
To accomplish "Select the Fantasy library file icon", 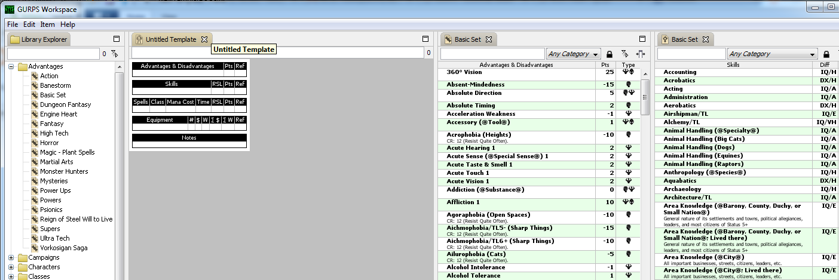I will tap(34, 124).
